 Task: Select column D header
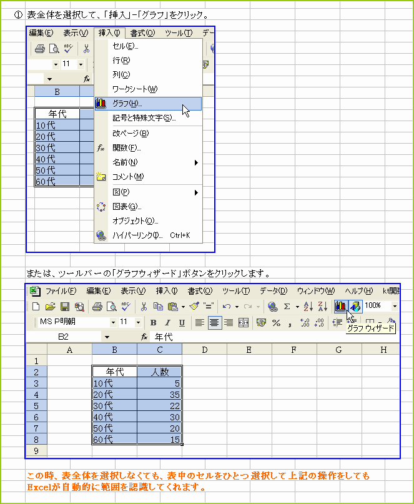(204, 350)
